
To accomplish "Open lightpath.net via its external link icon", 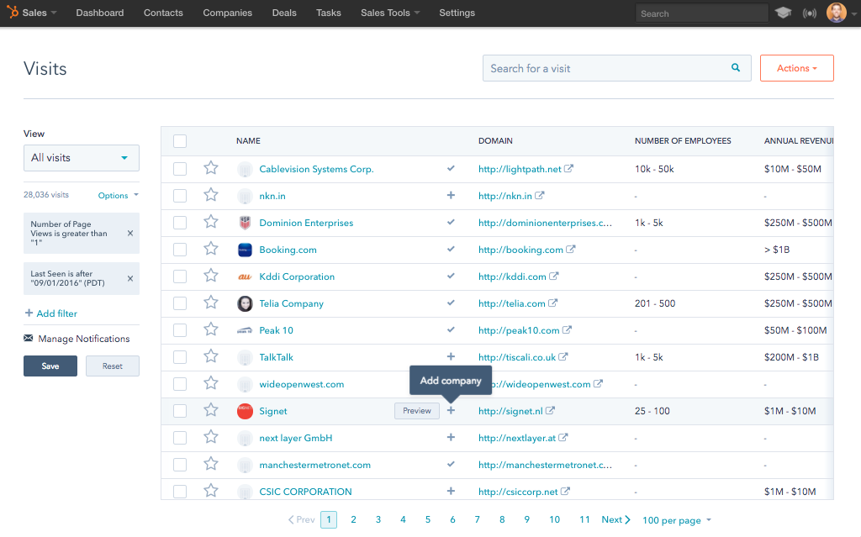I will (571, 168).
